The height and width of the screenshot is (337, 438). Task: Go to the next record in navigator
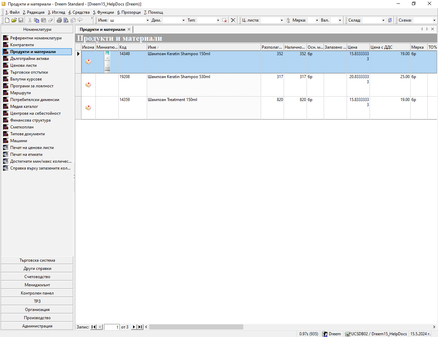tap(134, 327)
